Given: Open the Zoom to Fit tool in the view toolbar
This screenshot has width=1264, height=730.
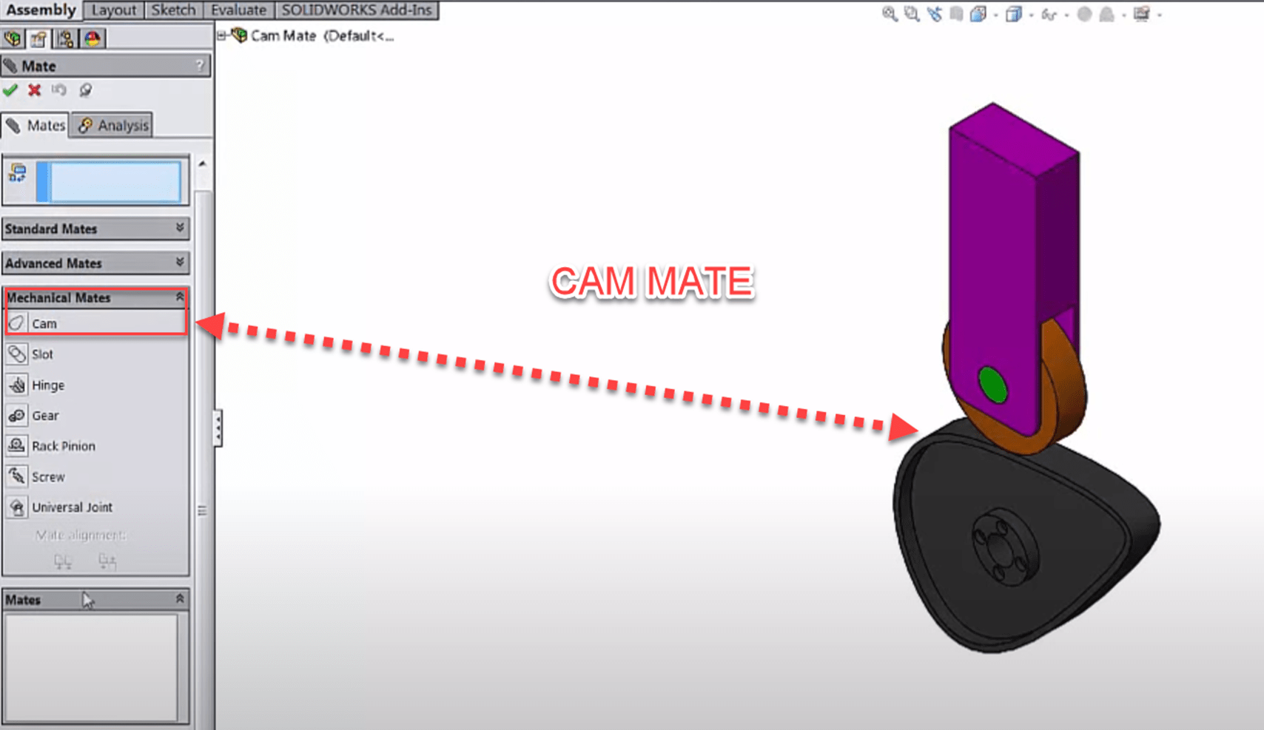Looking at the screenshot, I should coord(888,13).
